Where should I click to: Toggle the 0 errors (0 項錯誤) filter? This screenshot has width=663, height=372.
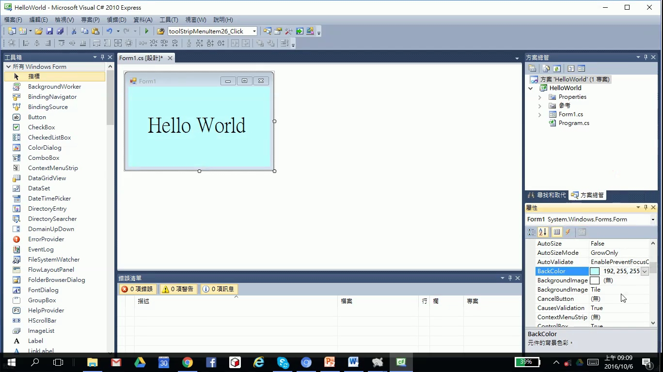[137, 289]
